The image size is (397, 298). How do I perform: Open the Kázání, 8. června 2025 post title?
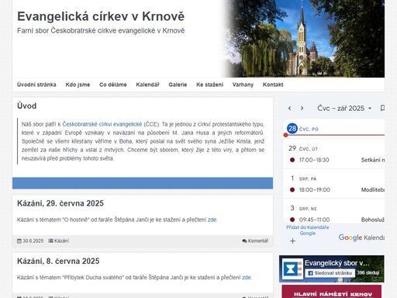click(58, 261)
